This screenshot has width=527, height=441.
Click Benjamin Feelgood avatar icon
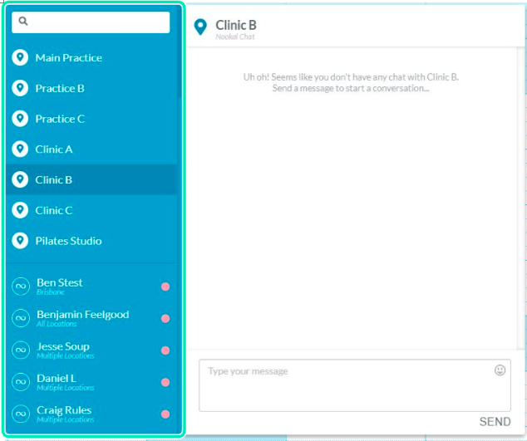coord(21,318)
